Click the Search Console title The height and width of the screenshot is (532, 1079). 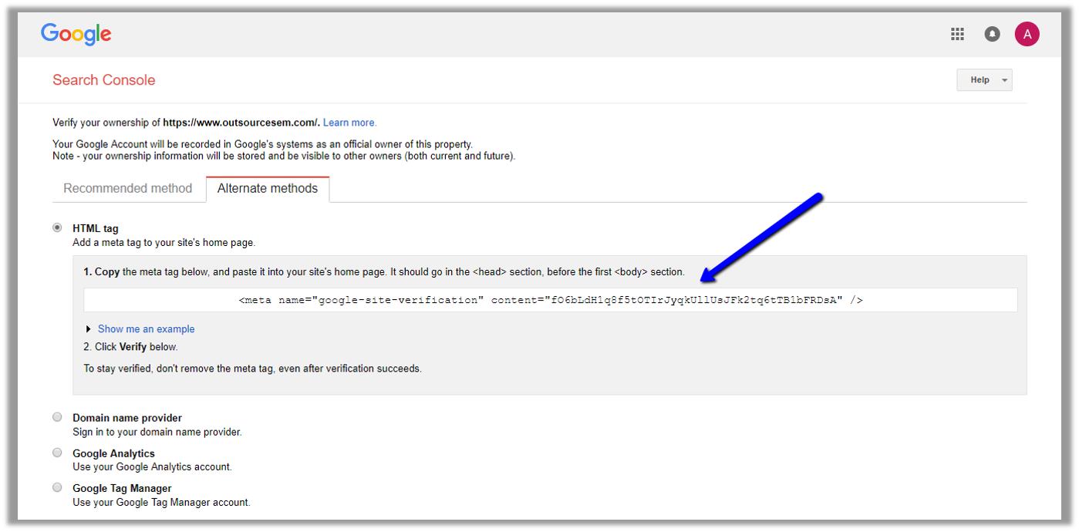pos(104,80)
